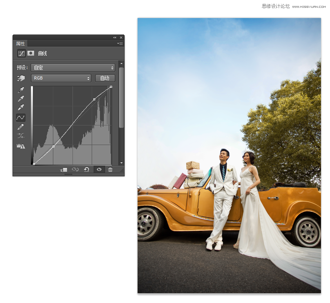The height and width of the screenshot is (303, 330).
Task: Click the 预设 label text
Action: 22,67
